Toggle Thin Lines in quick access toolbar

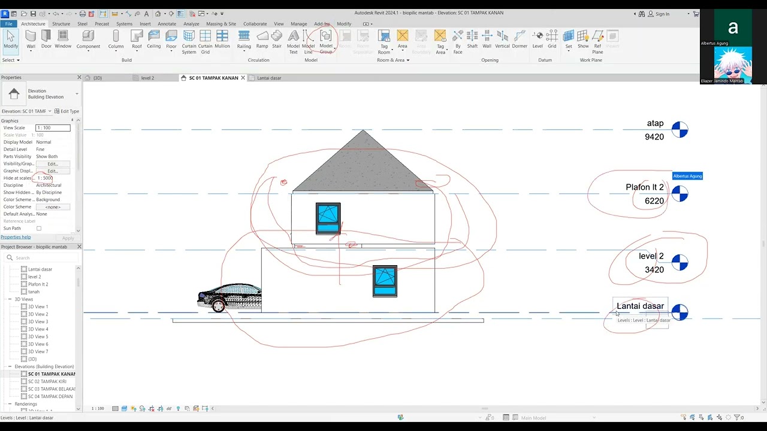180,14
